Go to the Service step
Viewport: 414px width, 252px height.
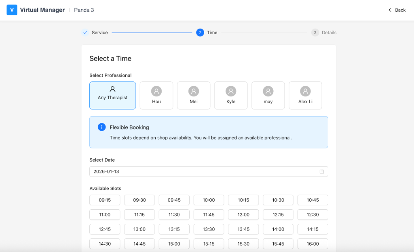(95, 33)
